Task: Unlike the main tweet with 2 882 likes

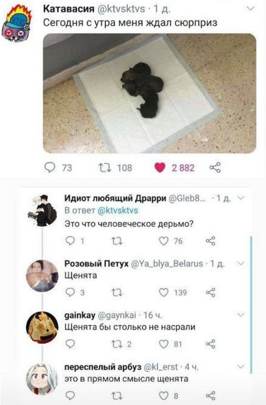Action: (160, 168)
